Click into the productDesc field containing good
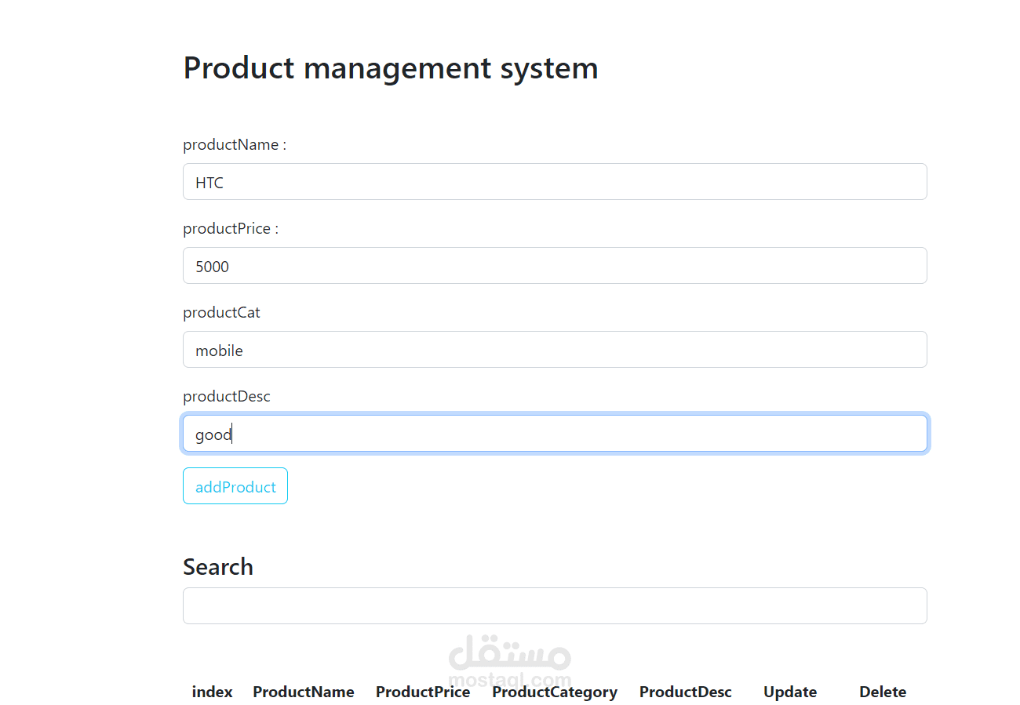The width and height of the screenshot is (1020, 705). (x=555, y=434)
